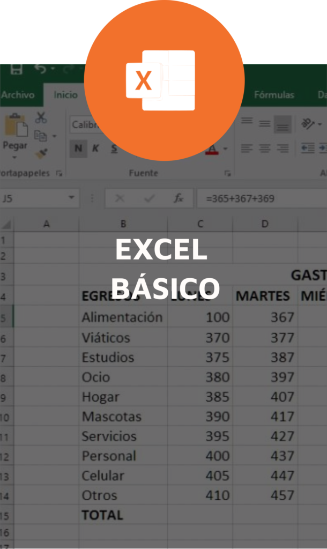Screen dimensions: 327x549
Task: Click the decrease indent icon
Action: (x=308, y=149)
